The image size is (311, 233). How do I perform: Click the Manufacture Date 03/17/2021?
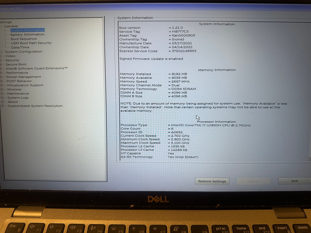point(182,43)
